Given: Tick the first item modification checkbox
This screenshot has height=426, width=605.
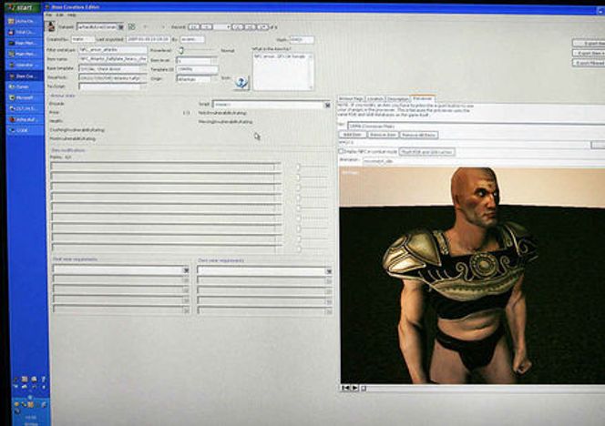Looking at the screenshot, I should [298, 167].
